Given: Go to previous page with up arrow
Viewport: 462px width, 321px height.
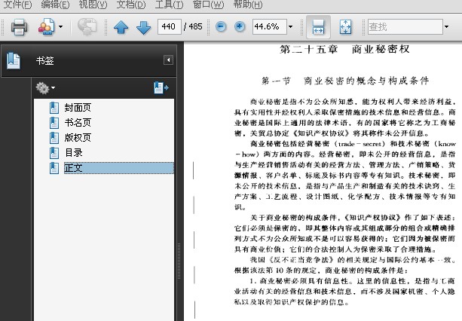Looking at the screenshot, I should click(121, 28).
